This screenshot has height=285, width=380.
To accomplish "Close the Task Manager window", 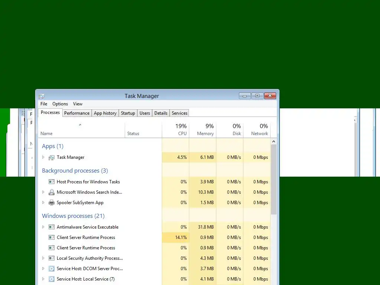I will [x=270, y=96].
